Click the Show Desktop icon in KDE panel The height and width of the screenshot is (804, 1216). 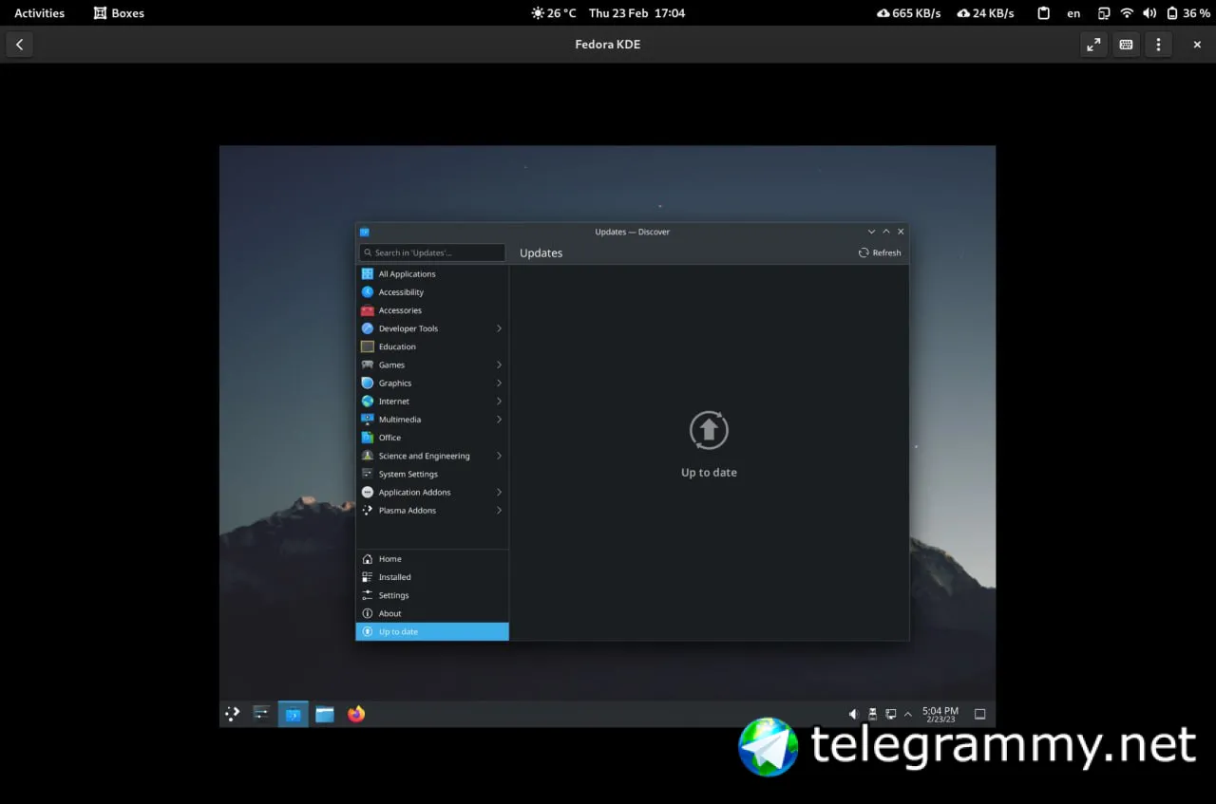[x=980, y=714]
